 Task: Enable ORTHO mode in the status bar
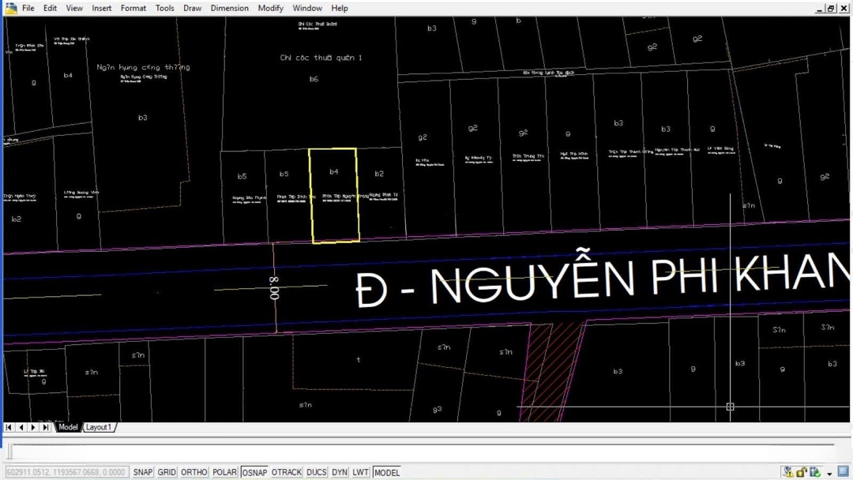(194, 472)
